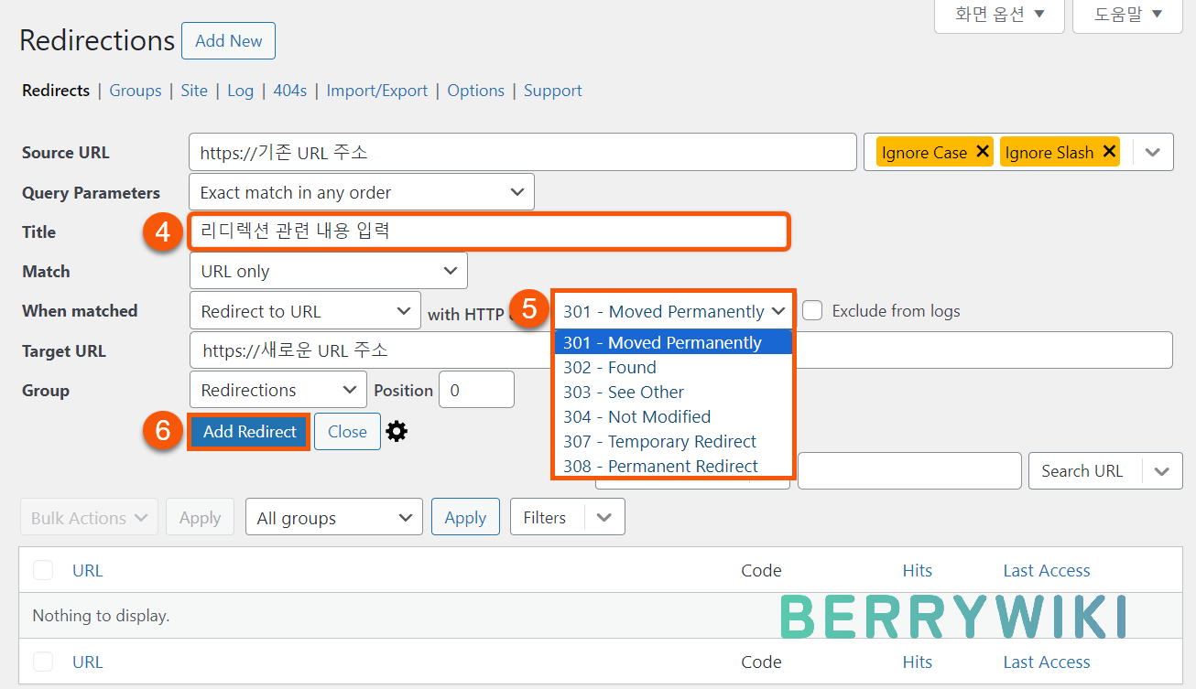Click the Nothing to display message

point(101,616)
